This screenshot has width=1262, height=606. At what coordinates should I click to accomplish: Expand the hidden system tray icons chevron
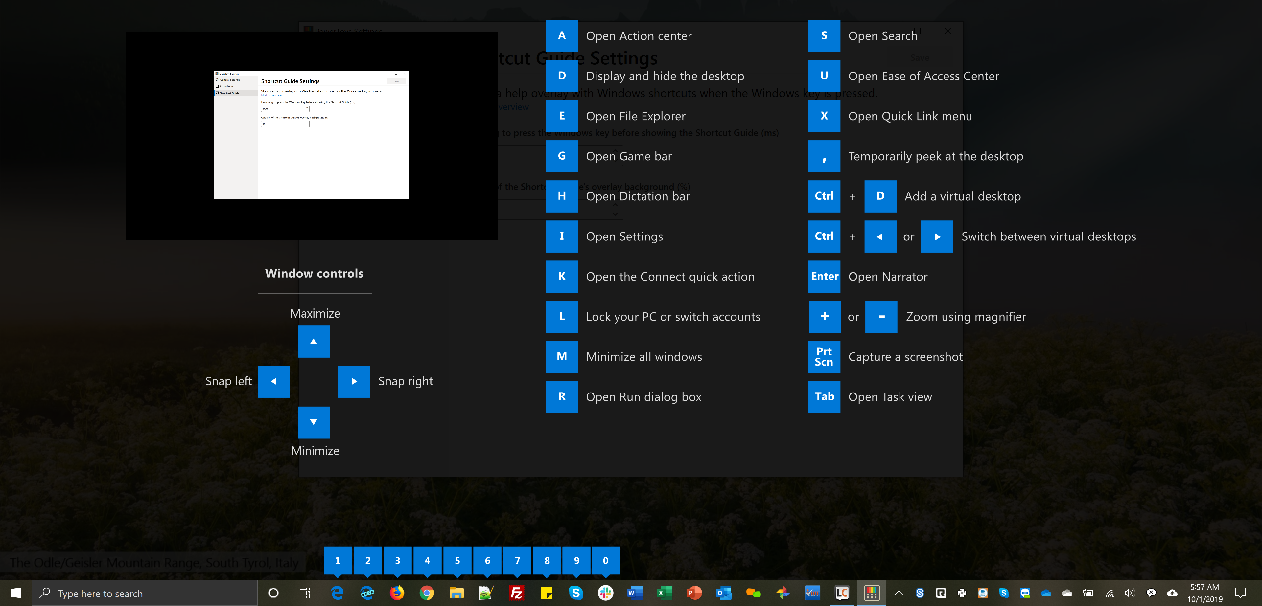tap(899, 593)
